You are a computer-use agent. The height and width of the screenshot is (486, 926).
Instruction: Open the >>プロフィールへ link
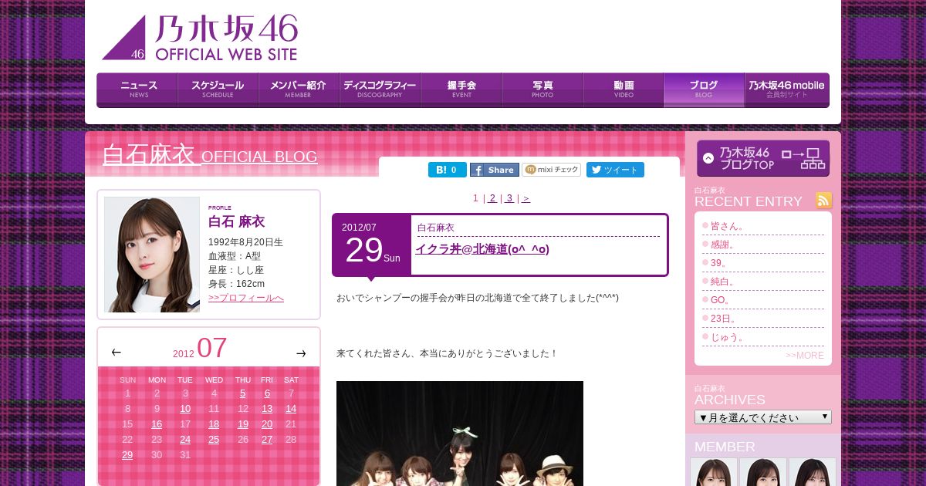point(246,298)
